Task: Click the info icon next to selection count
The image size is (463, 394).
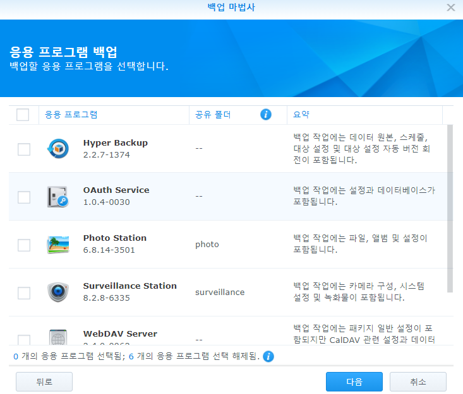Action: [268, 356]
